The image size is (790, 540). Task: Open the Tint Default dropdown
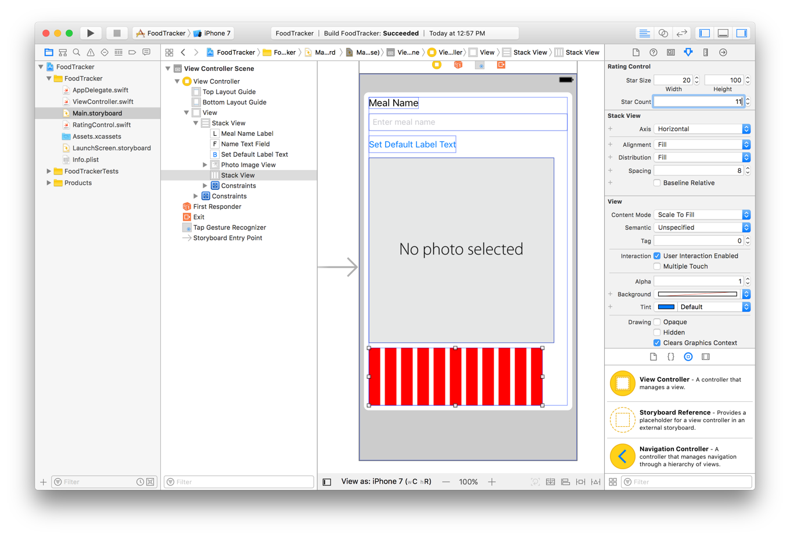coord(714,307)
